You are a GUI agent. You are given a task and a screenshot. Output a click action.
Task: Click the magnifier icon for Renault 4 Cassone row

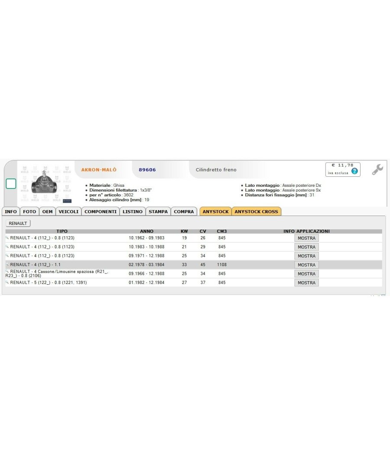(7, 271)
